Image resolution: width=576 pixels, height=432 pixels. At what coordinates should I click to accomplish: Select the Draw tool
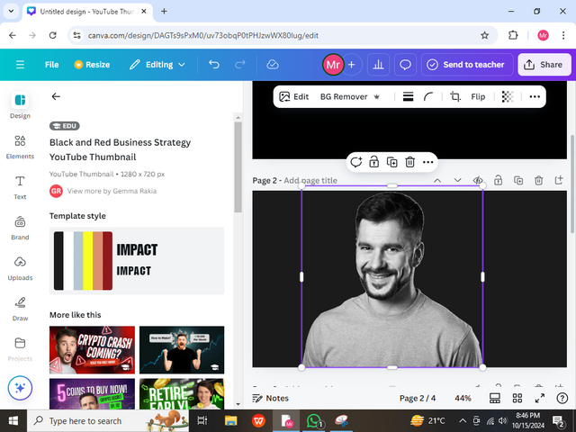click(20, 309)
